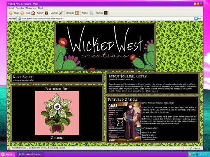This screenshot has width=210, height=157.
Task: Open the Journal quill icon
Action: [61, 13]
